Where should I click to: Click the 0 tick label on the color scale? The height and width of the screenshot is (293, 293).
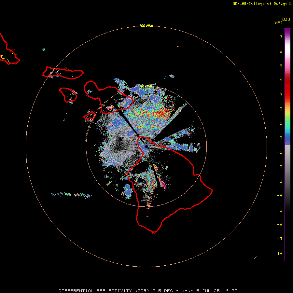point(281,138)
